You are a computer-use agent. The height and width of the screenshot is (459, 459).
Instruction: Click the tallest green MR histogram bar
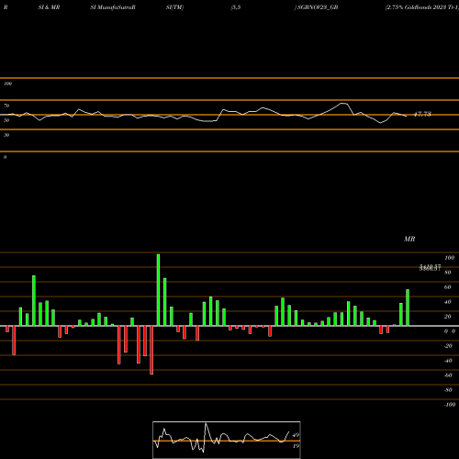(158, 290)
